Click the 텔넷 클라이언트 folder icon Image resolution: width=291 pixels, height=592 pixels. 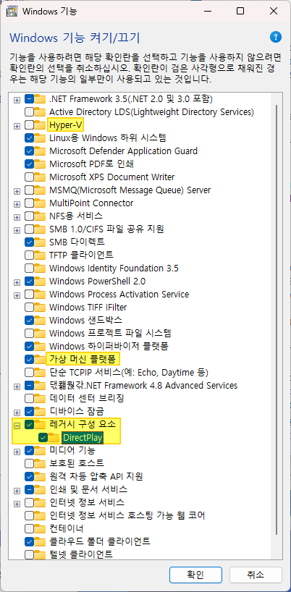tap(40, 554)
